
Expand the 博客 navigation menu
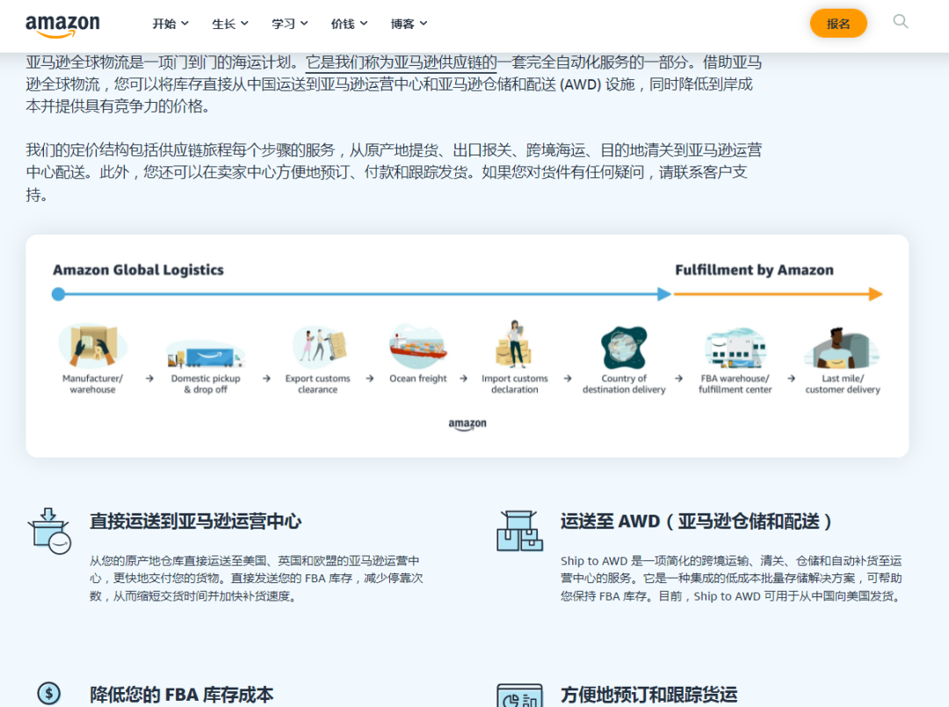(x=409, y=24)
